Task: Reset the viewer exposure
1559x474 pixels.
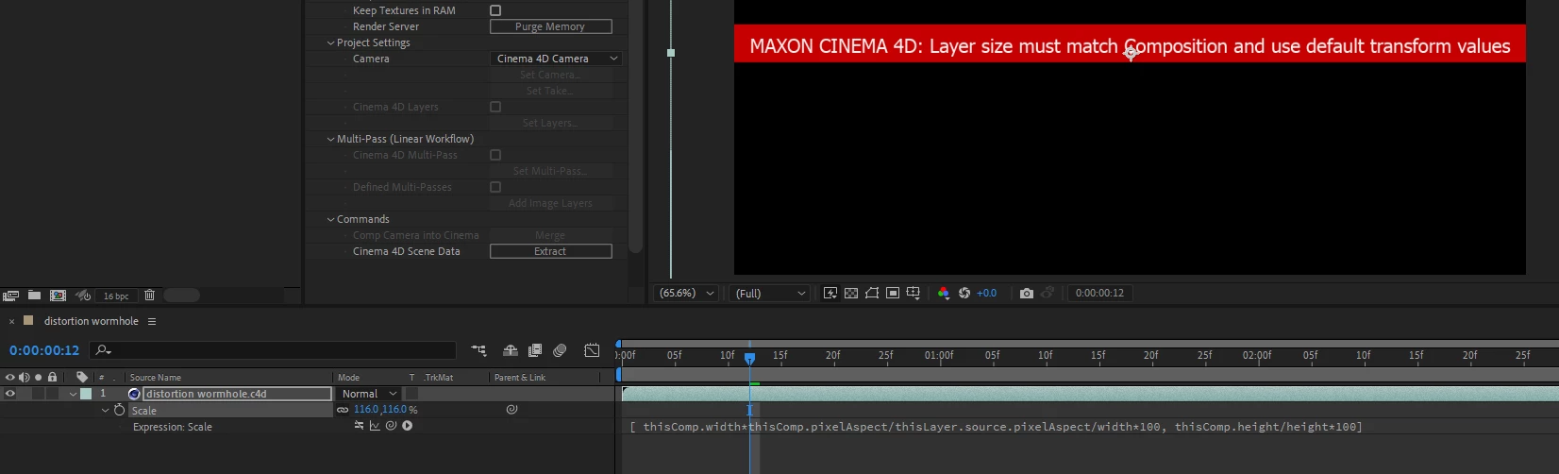Action: pyautogui.click(x=964, y=293)
